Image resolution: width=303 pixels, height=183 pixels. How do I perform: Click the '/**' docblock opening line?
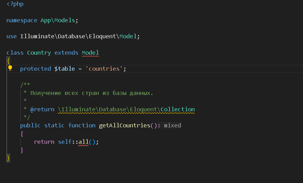[25, 85]
